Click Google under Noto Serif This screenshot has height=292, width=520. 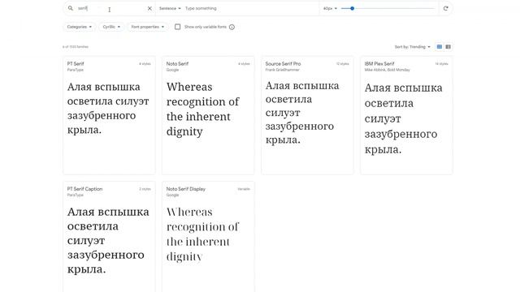[x=172, y=70]
